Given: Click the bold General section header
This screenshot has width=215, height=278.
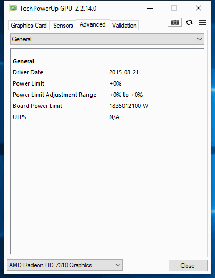Looking at the screenshot, I should coord(23,61).
